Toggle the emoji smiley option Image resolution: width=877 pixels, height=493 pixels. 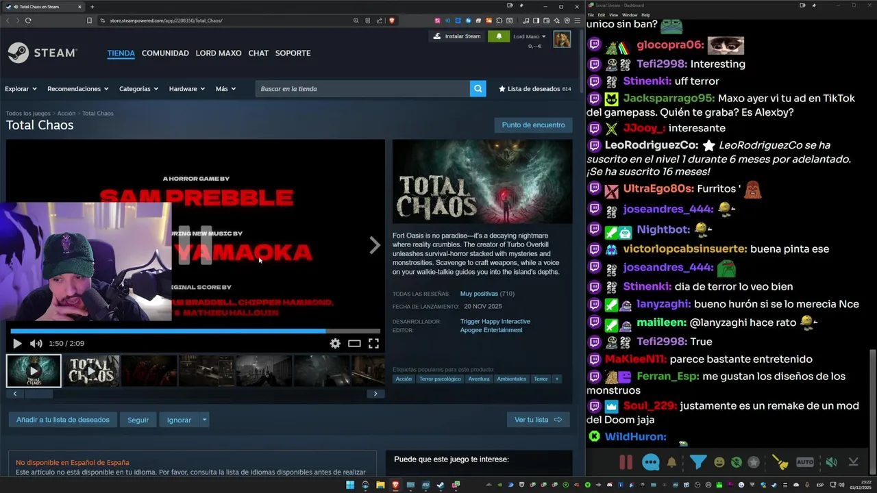click(x=719, y=463)
